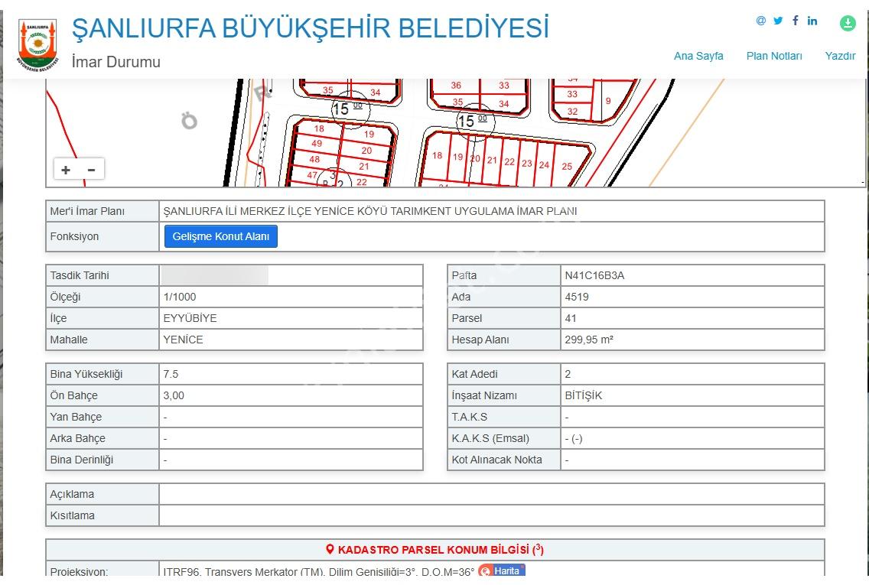Click the K.A.K.S (Emsal) label
The image size is (869, 585).
coord(490,438)
